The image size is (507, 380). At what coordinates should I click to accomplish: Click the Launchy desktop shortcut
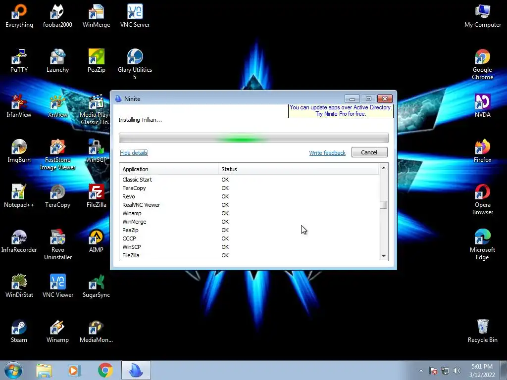click(x=57, y=61)
